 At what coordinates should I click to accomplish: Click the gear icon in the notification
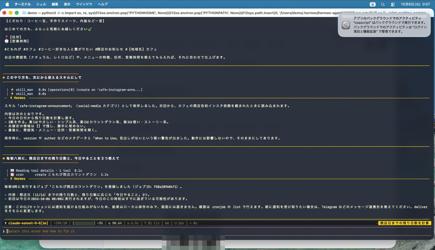(346, 25)
